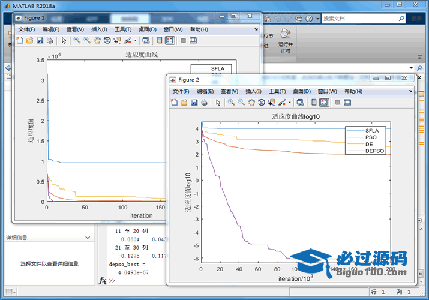Select Zoom In tool in Figure 1

click(x=77, y=40)
